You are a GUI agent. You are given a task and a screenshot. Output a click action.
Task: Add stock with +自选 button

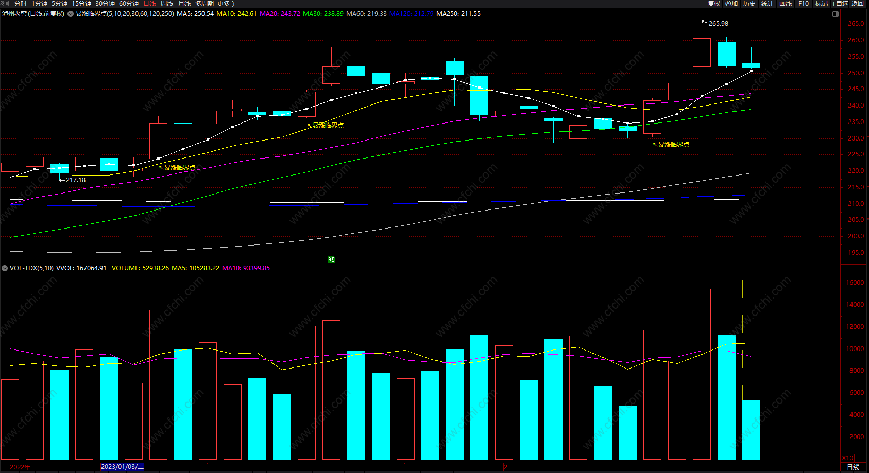(x=840, y=4)
